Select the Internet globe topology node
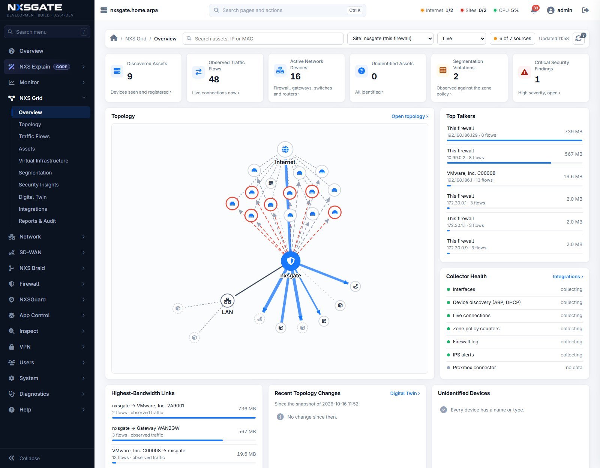 285,149
